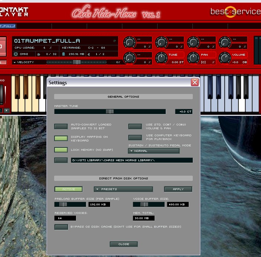Click the library path field D:\VSTI Library
This screenshot has height=257, width=261.
coord(132,160)
